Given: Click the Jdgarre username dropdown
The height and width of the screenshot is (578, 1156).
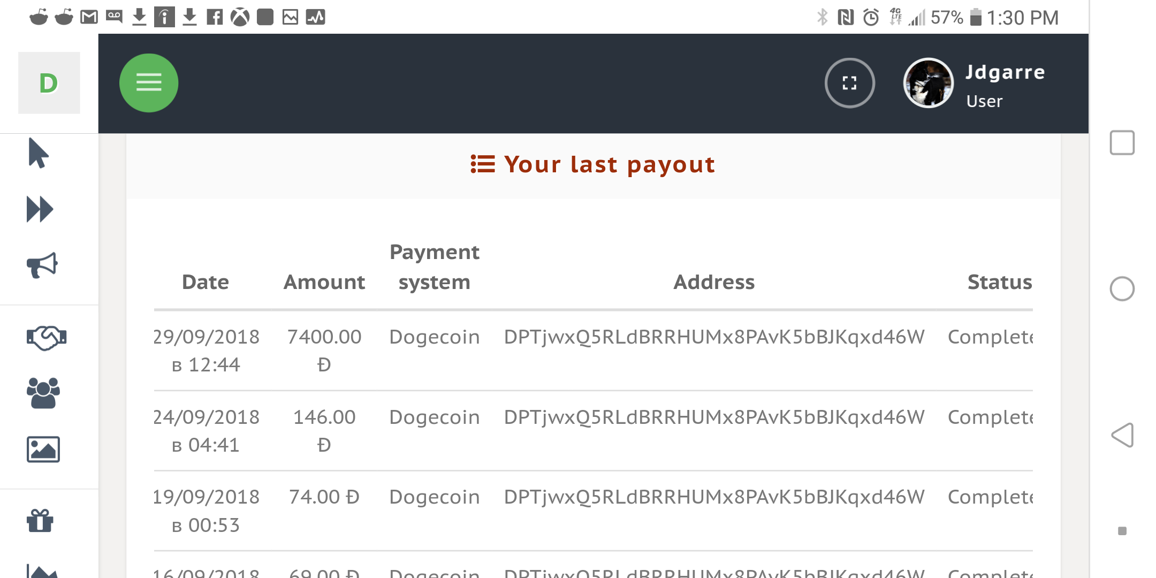Looking at the screenshot, I should (x=1005, y=86).
